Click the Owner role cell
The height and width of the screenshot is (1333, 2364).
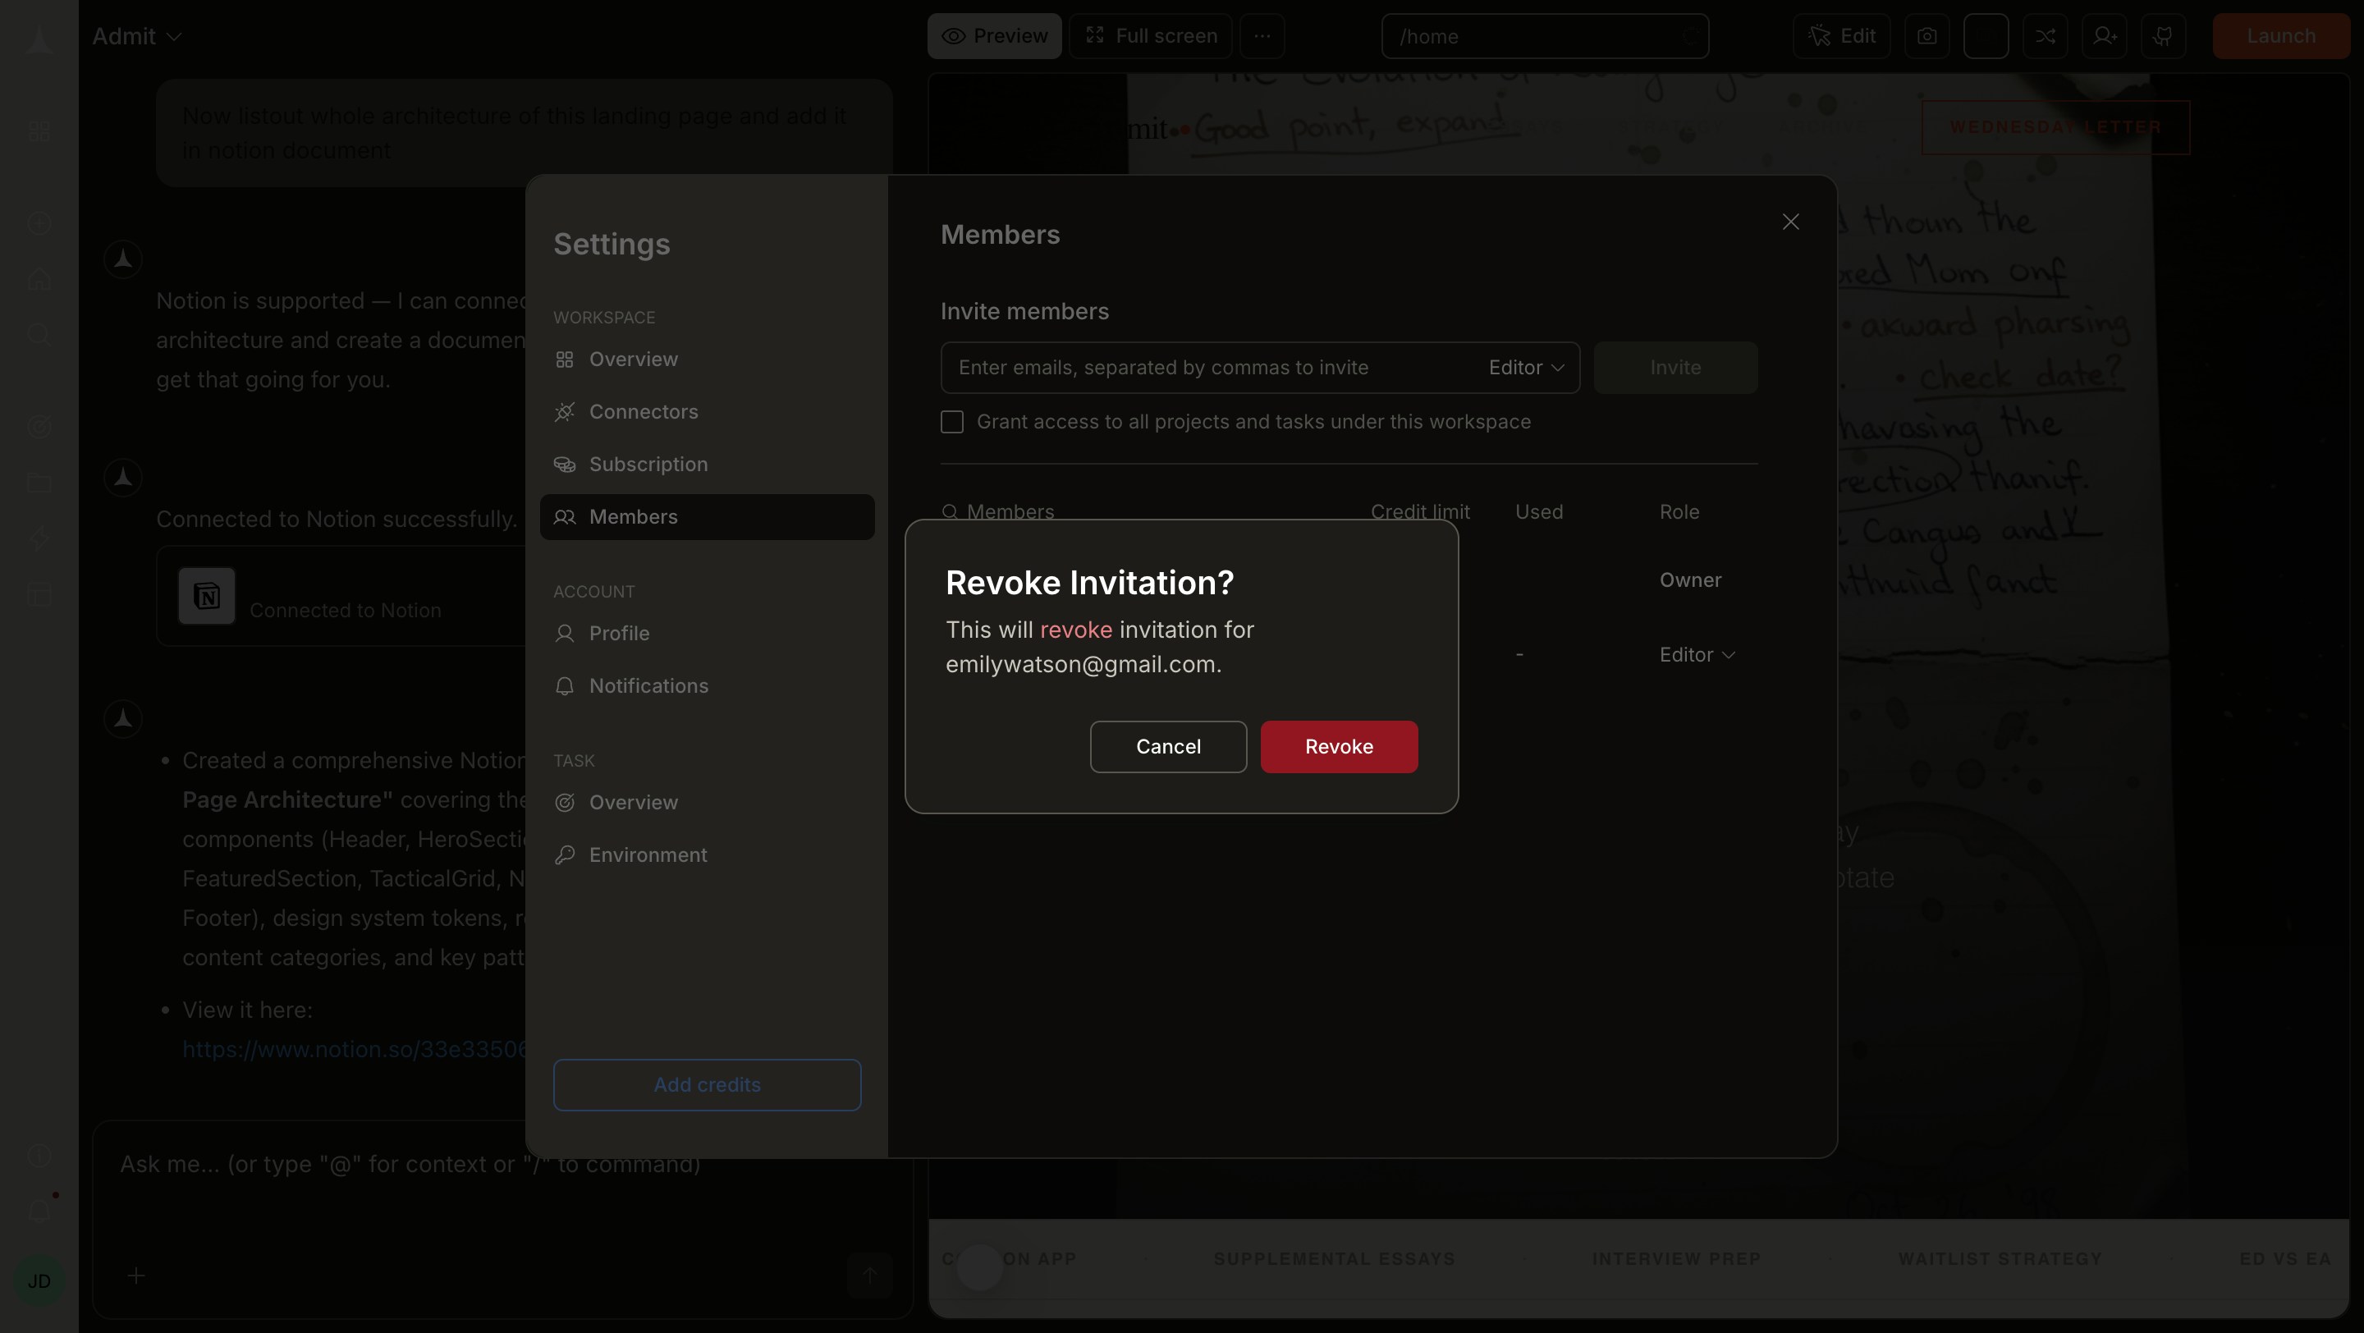(x=1690, y=580)
